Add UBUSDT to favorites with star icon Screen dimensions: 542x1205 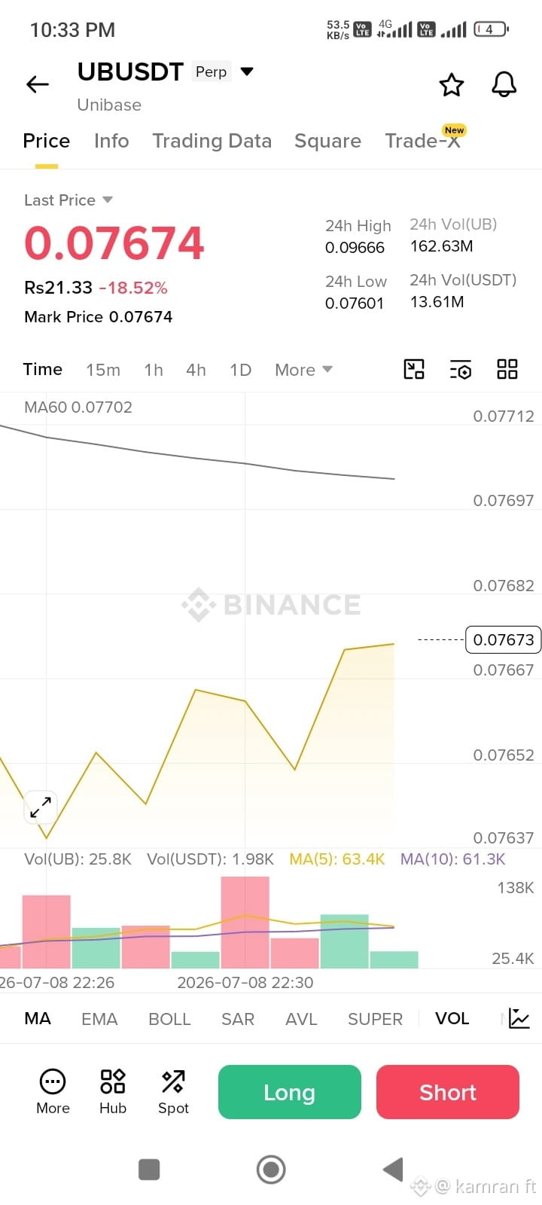click(452, 84)
